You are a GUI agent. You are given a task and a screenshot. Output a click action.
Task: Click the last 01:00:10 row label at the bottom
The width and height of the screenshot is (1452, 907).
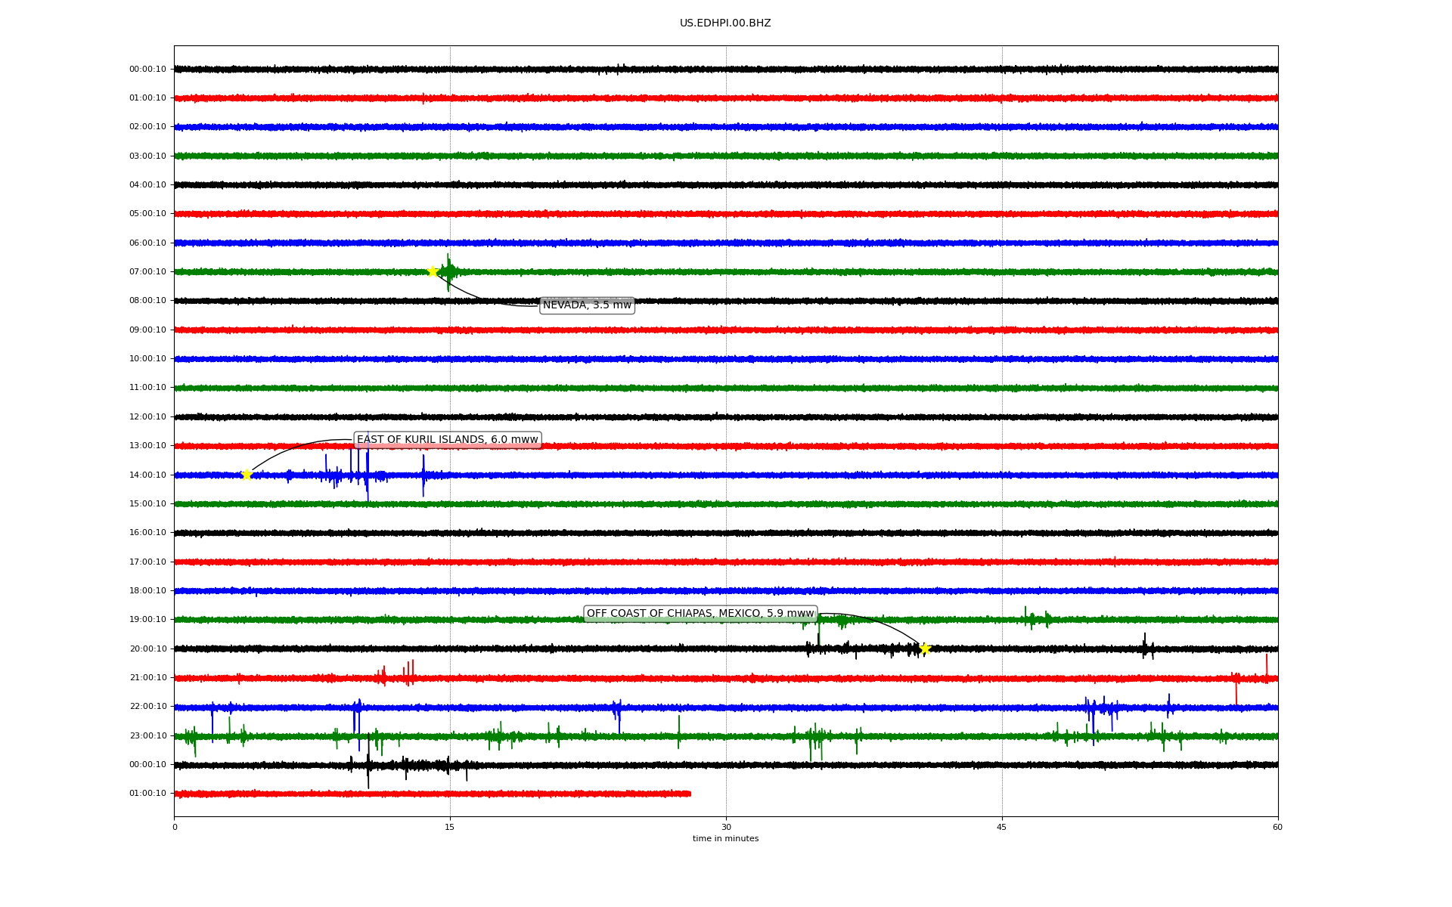click(147, 794)
